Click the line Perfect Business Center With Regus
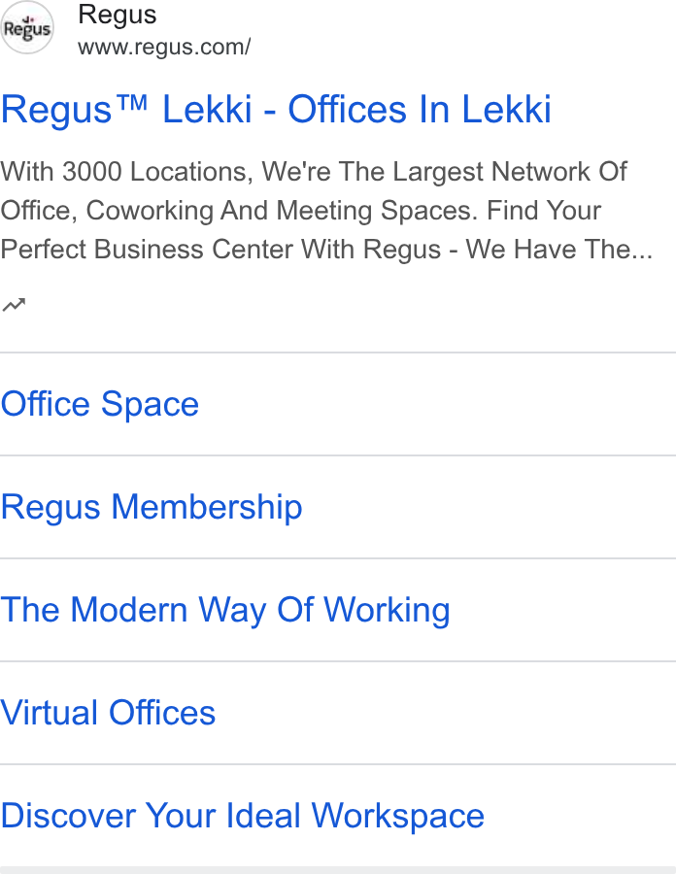 (x=220, y=250)
